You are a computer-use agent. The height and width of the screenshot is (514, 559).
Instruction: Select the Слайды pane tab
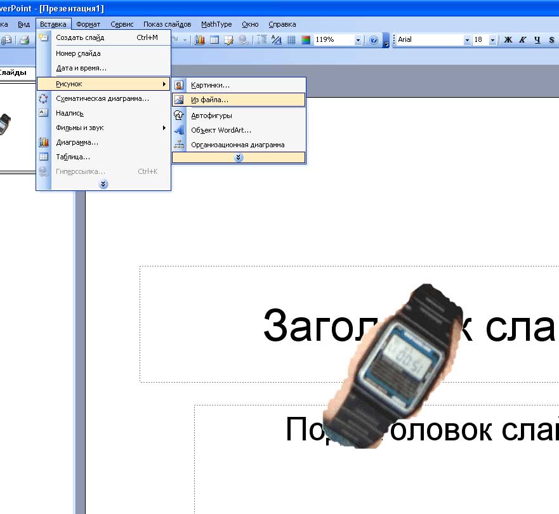click(x=14, y=73)
